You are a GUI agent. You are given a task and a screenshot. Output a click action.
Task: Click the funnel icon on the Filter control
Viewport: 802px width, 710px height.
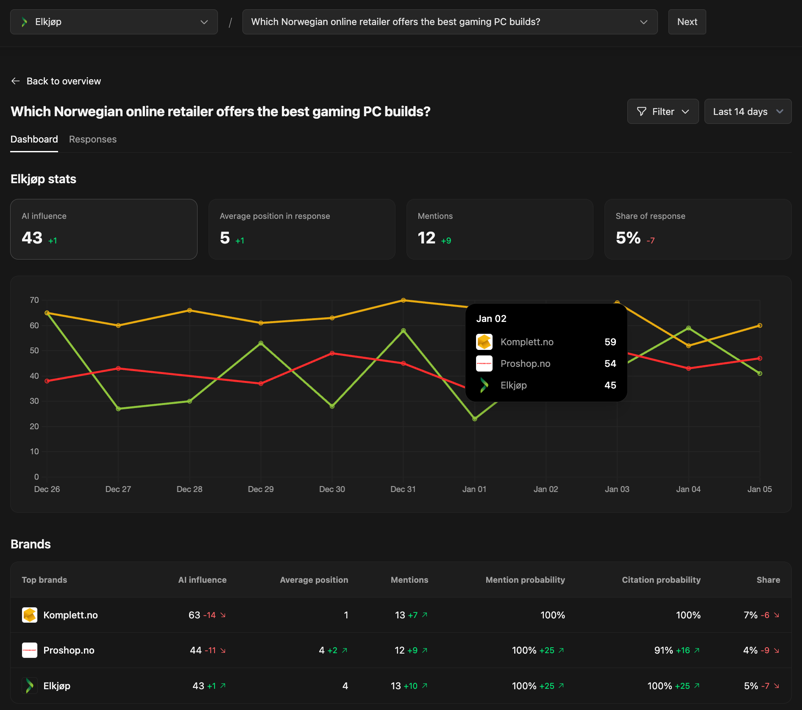click(641, 112)
